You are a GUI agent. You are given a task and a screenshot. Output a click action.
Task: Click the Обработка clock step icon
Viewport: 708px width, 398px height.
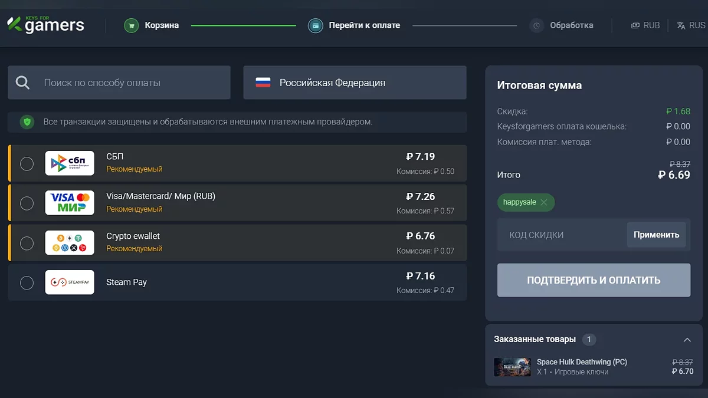(x=536, y=25)
